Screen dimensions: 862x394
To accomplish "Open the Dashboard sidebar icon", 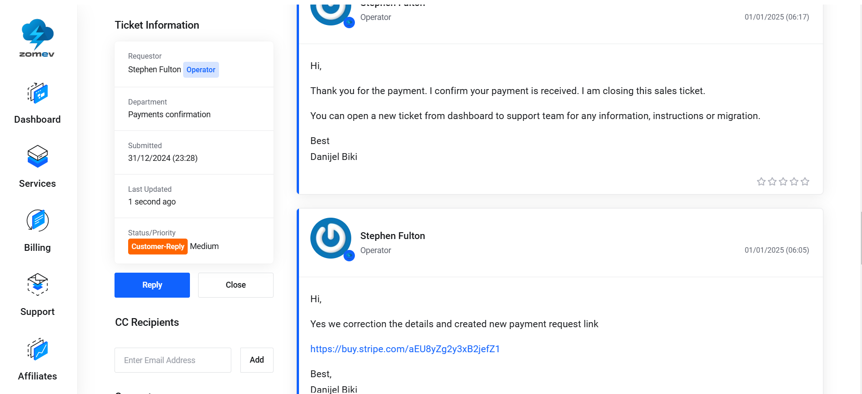I will pyautogui.click(x=37, y=93).
